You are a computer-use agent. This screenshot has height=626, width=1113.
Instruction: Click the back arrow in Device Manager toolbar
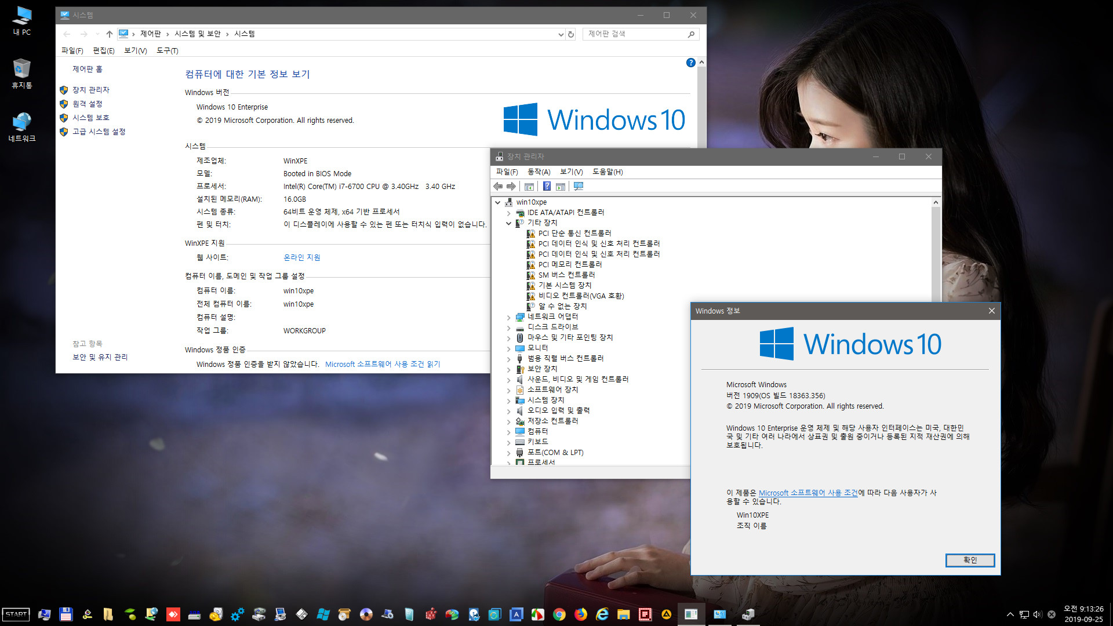[x=498, y=186]
